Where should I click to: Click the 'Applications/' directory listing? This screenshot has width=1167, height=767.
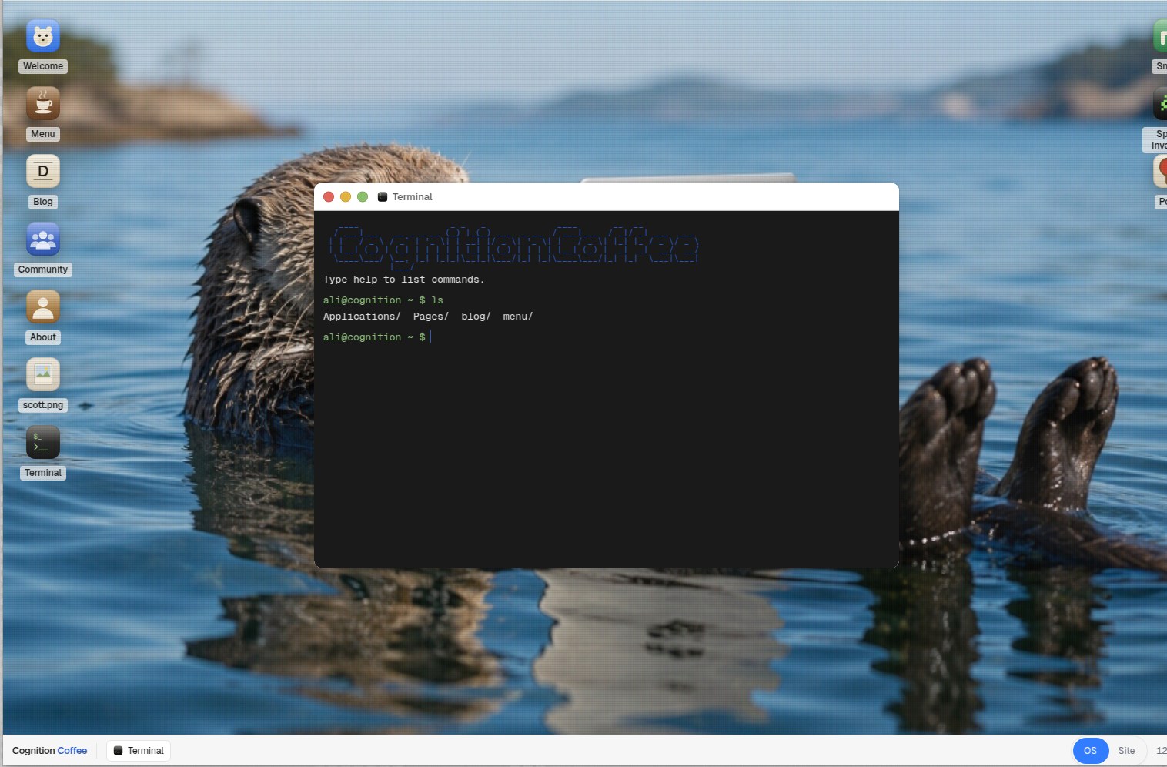[362, 317]
